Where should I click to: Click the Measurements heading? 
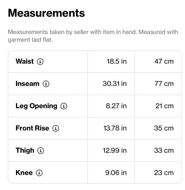46,13
